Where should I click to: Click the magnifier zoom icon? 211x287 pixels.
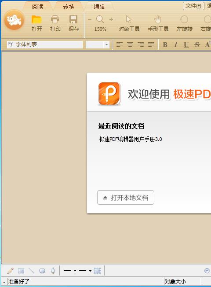(100, 19)
